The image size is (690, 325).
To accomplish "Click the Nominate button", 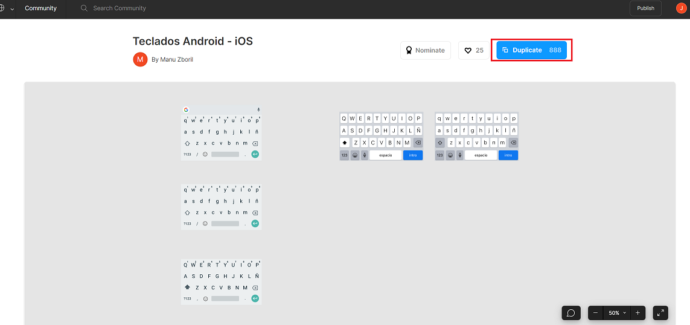I will [426, 50].
